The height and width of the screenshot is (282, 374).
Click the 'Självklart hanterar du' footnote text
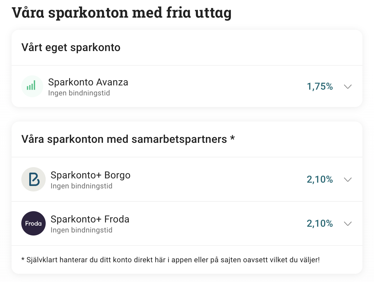(x=171, y=260)
